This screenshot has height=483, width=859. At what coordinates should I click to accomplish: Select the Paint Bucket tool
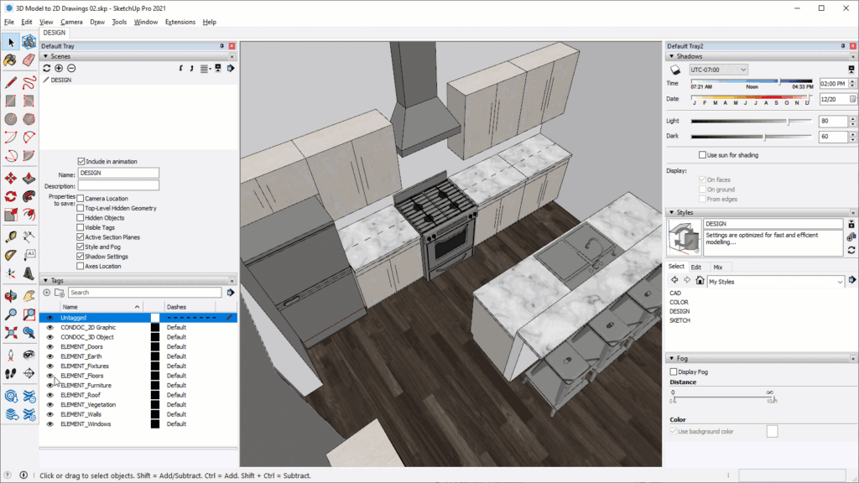11,60
